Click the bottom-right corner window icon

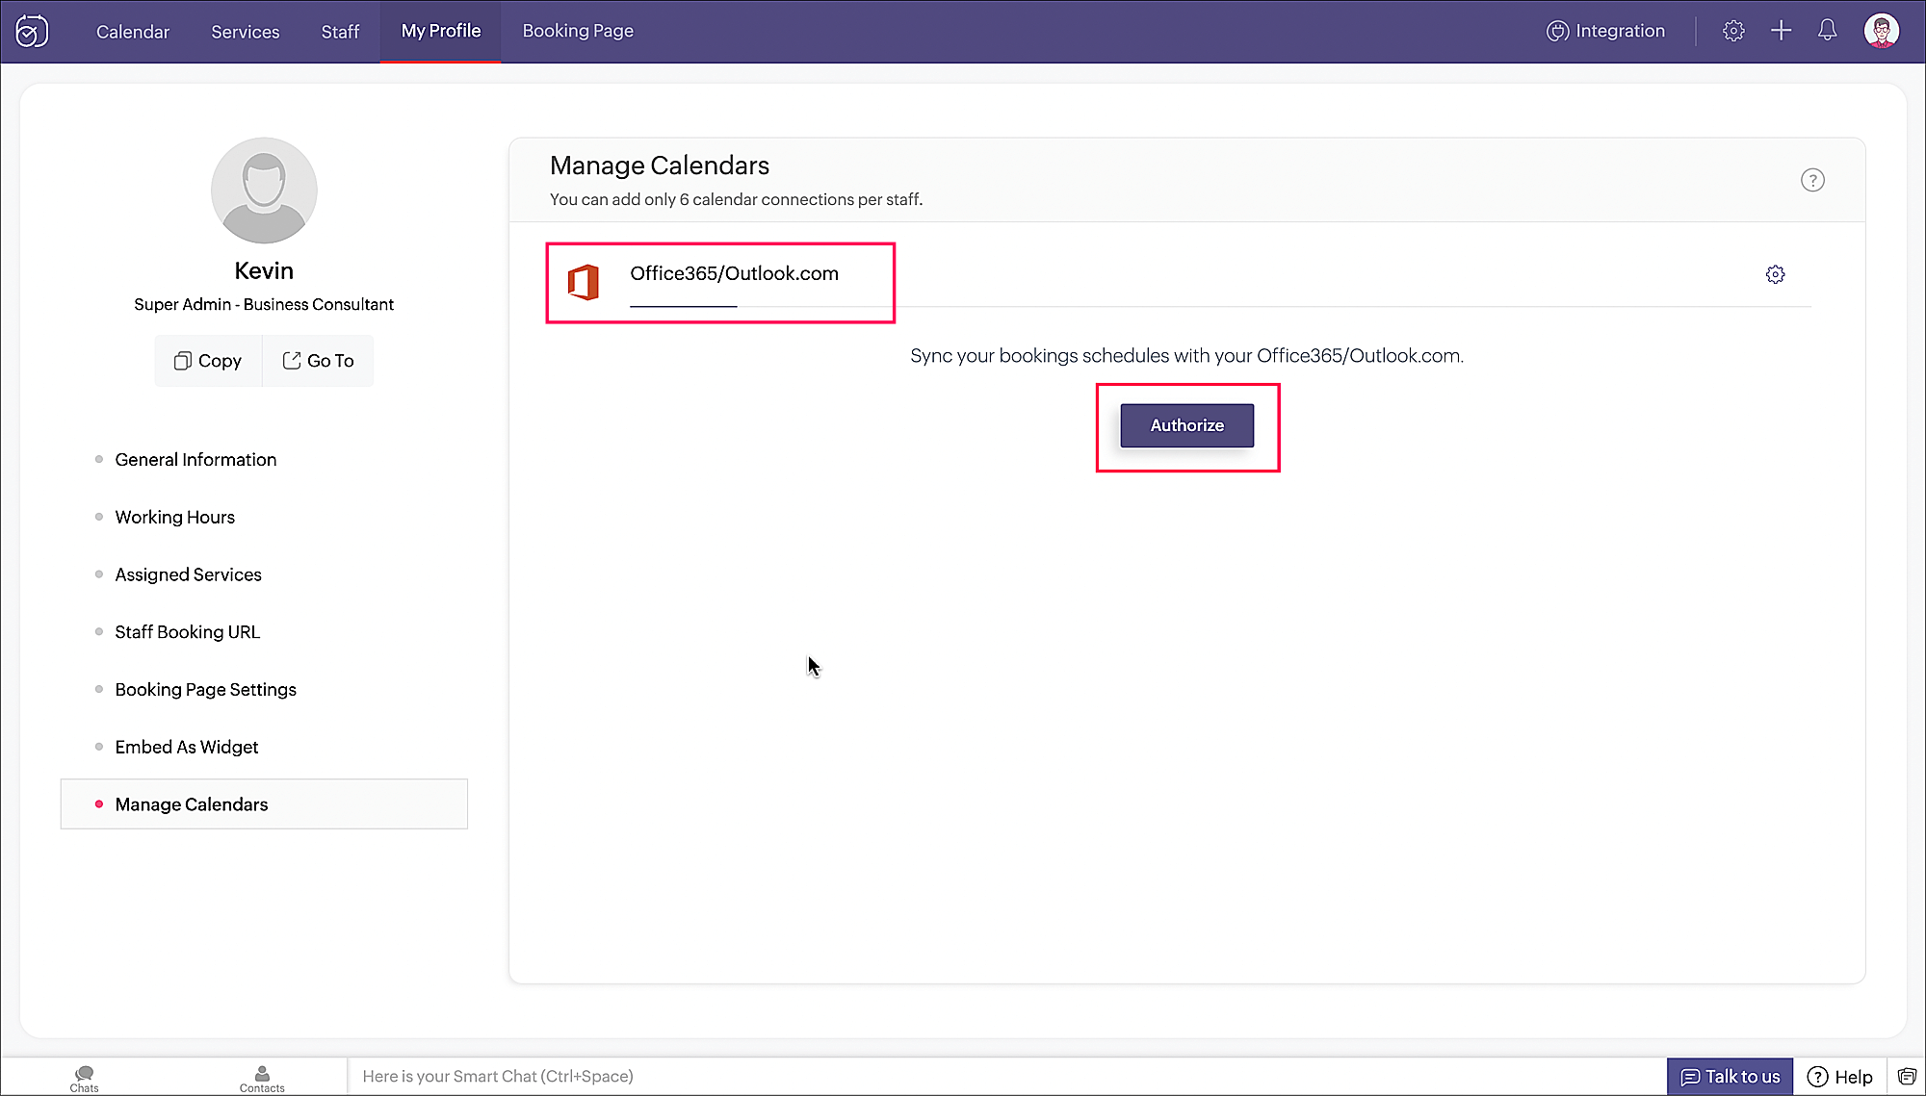[x=1907, y=1076]
